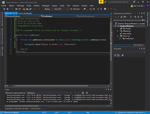Open the Team Explorer tab
Viewport: 150px width, 114px height.
point(138,45)
